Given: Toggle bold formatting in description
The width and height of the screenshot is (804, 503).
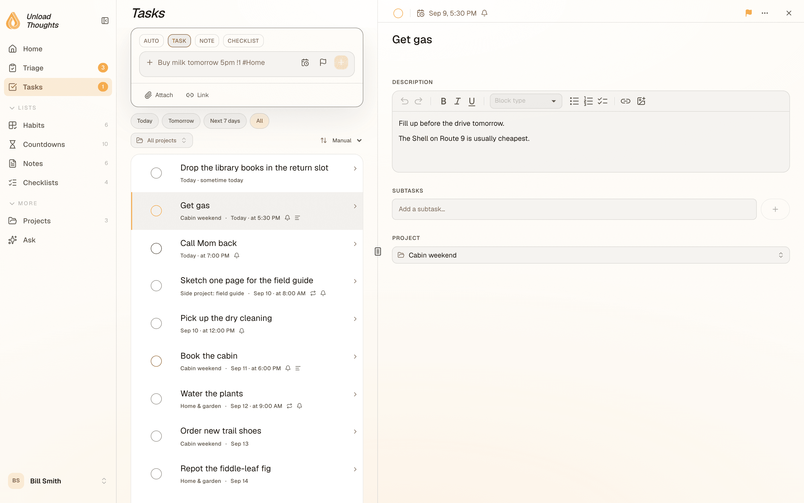Looking at the screenshot, I should click(443, 101).
